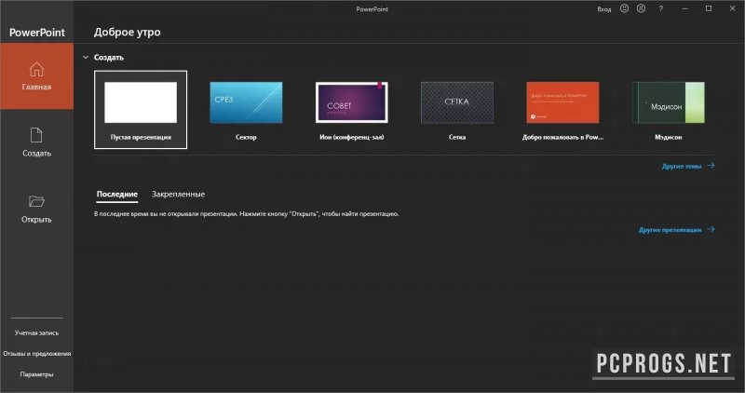
Task: Choose the Сетка template thumbnail
Action: 457,102
